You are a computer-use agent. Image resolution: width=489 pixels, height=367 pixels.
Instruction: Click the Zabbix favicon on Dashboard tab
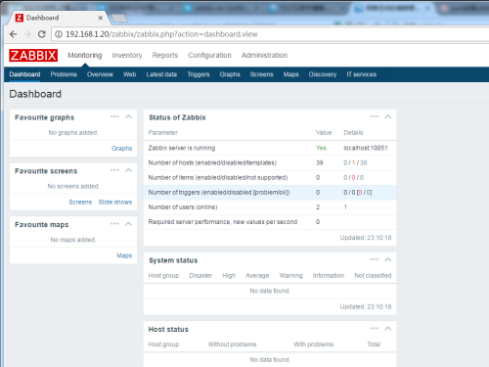20,18
